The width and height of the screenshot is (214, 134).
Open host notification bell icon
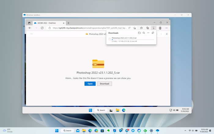[210, 131]
